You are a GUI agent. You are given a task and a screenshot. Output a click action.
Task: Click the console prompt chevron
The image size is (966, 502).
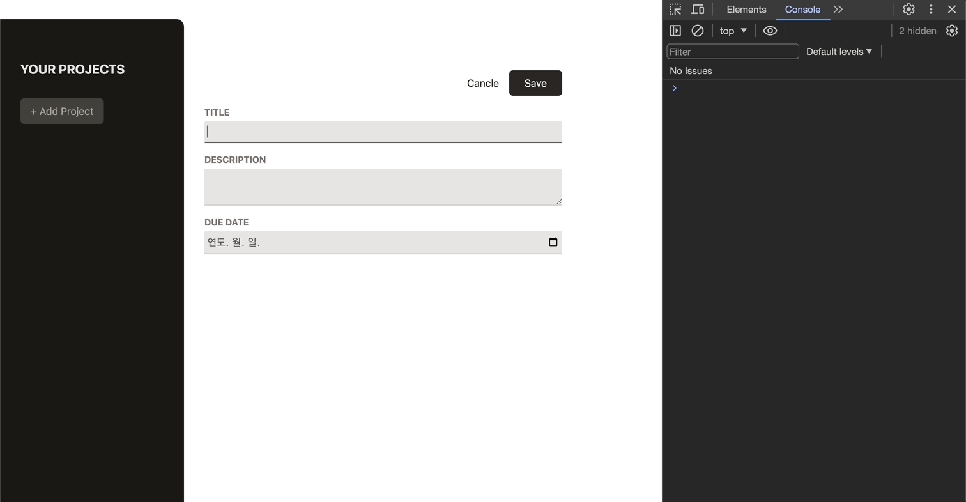[674, 88]
